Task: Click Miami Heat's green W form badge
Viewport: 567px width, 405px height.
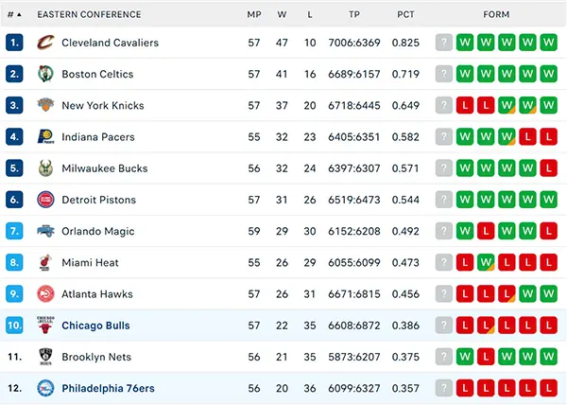Action: [x=486, y=262]
